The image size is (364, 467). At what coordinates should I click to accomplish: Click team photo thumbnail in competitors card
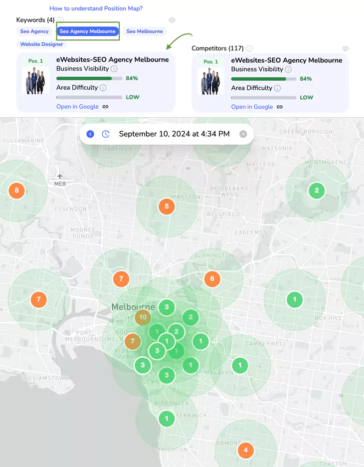210,81
